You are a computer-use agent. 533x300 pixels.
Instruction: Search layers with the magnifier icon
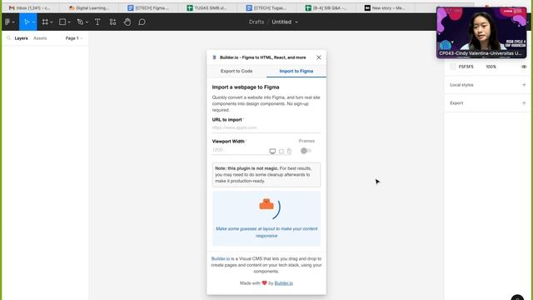(8, 38)
